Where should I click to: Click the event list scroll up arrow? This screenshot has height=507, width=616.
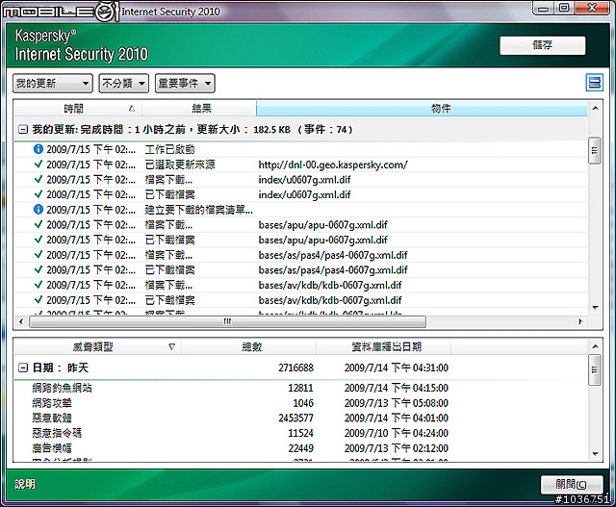coord(595,108)
